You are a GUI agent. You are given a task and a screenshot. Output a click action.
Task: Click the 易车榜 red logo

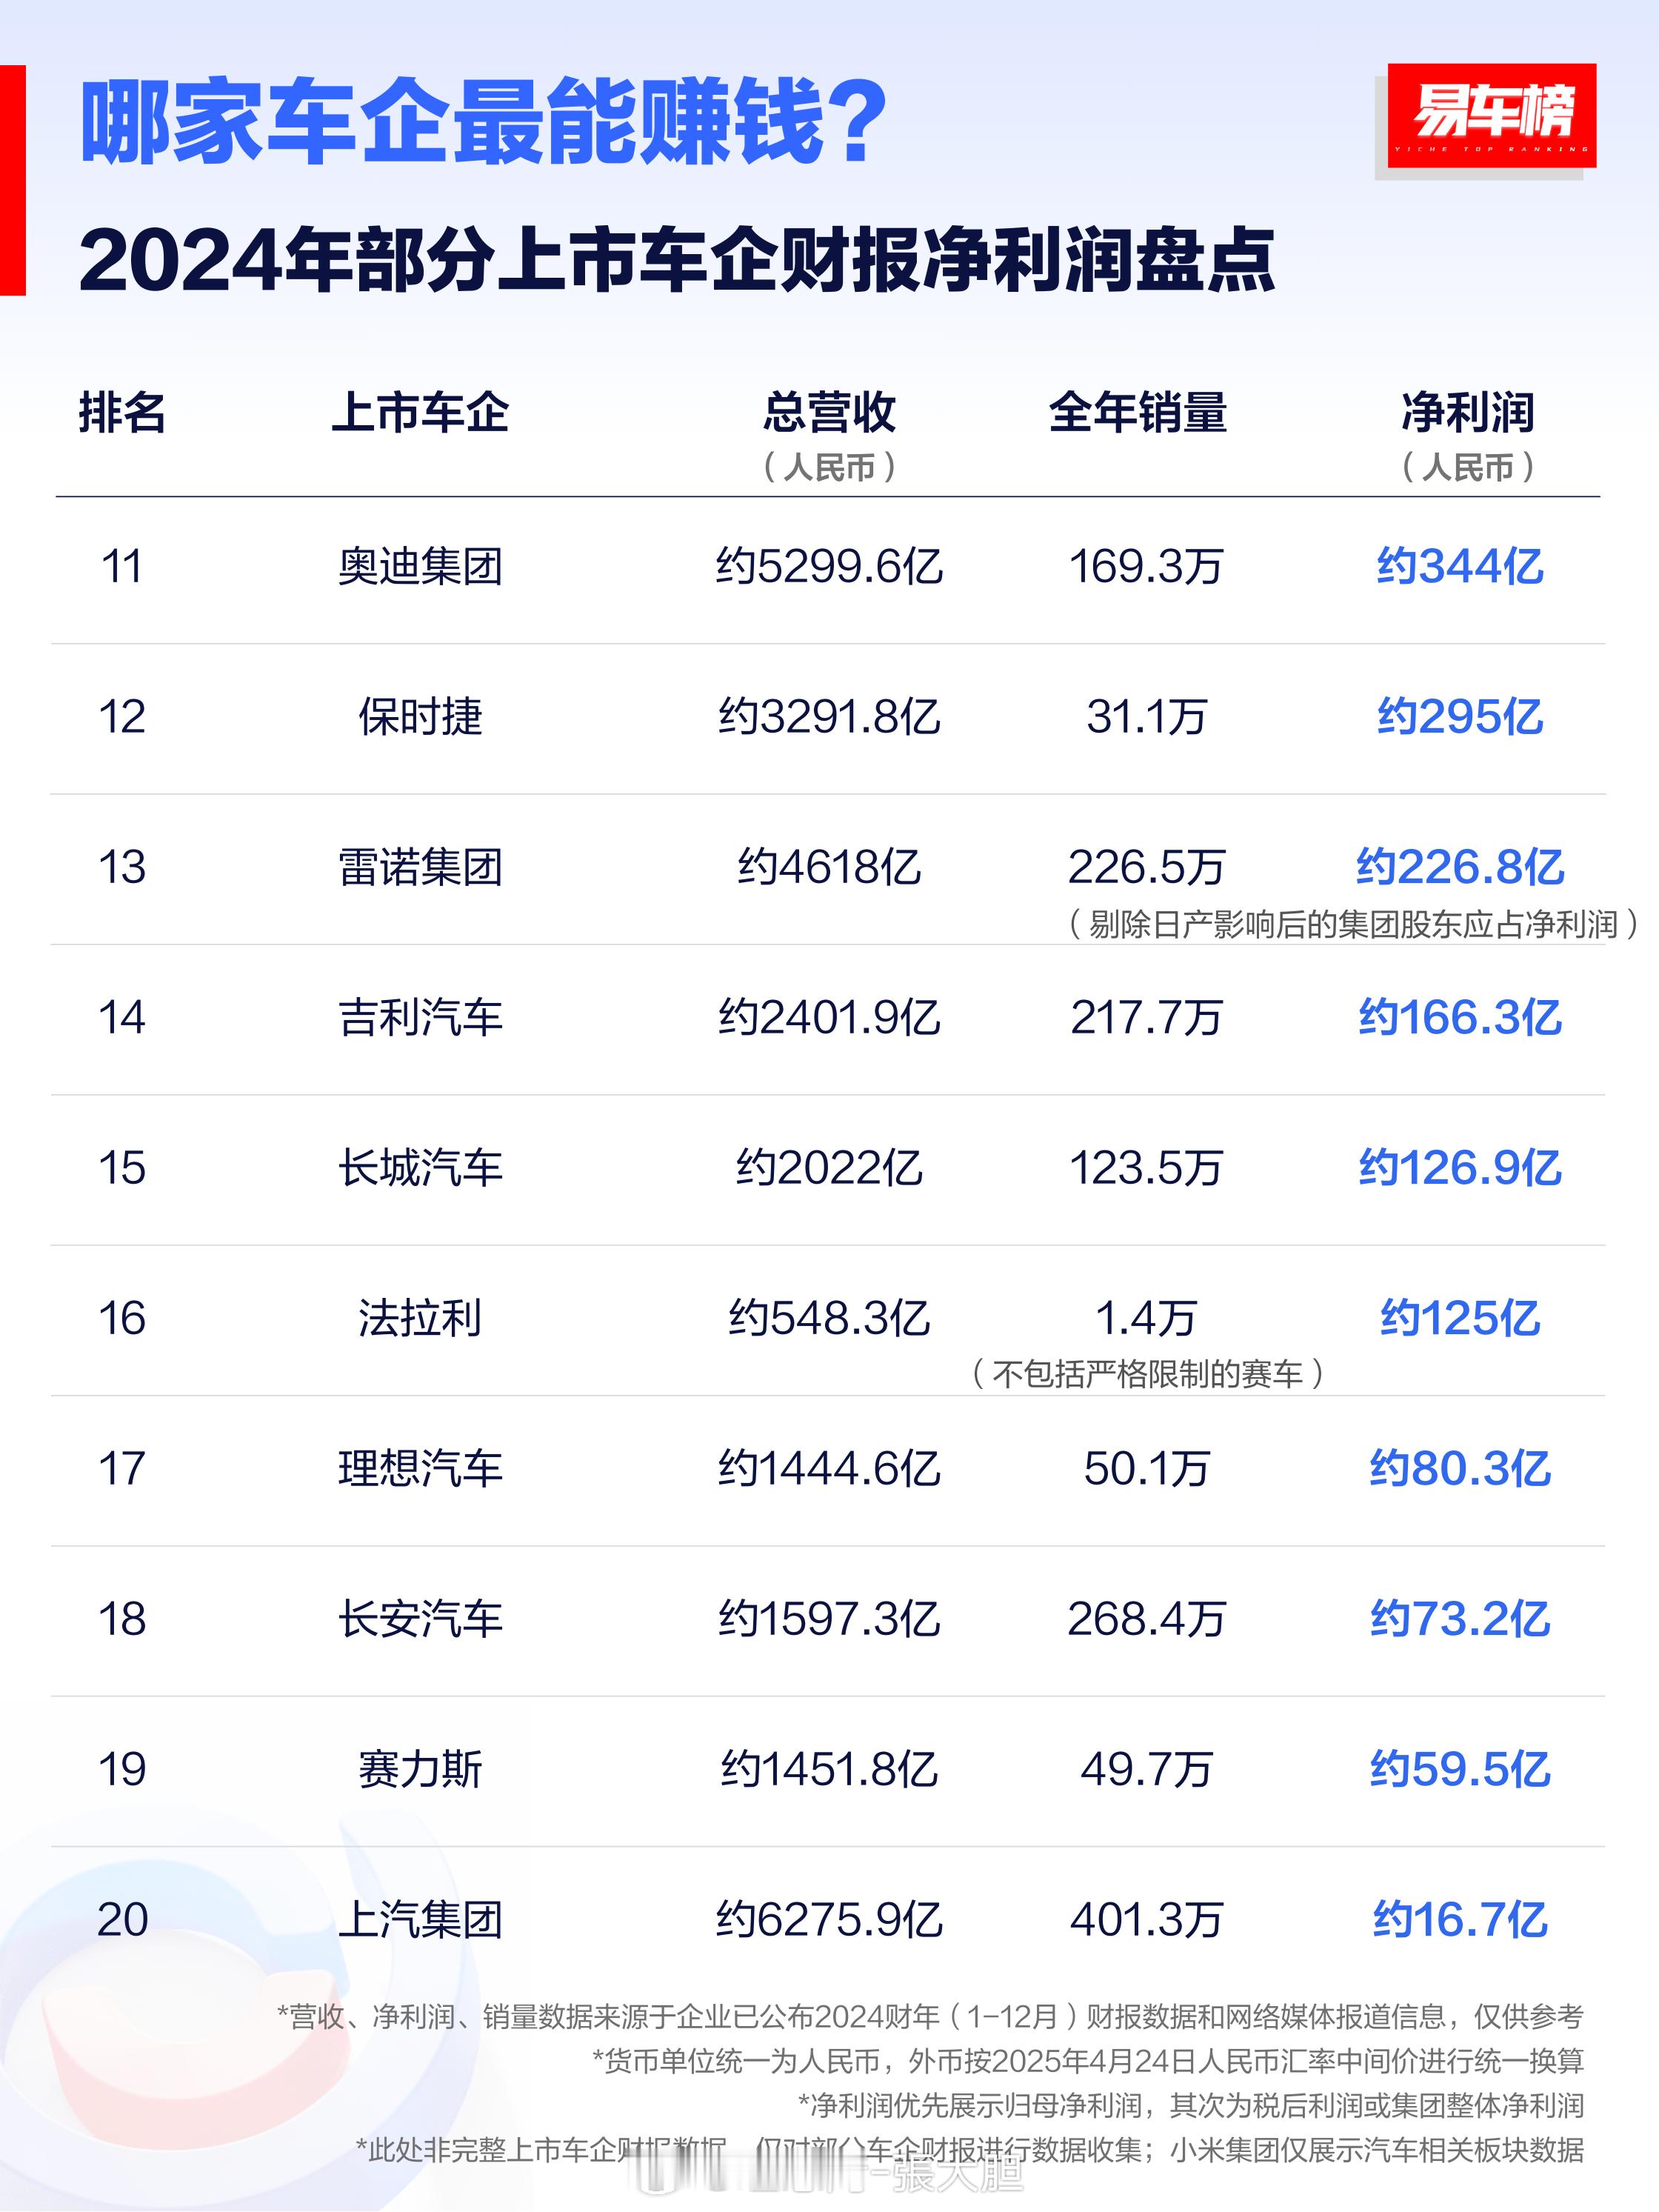pyautogui.click(x=1491, y=115)
